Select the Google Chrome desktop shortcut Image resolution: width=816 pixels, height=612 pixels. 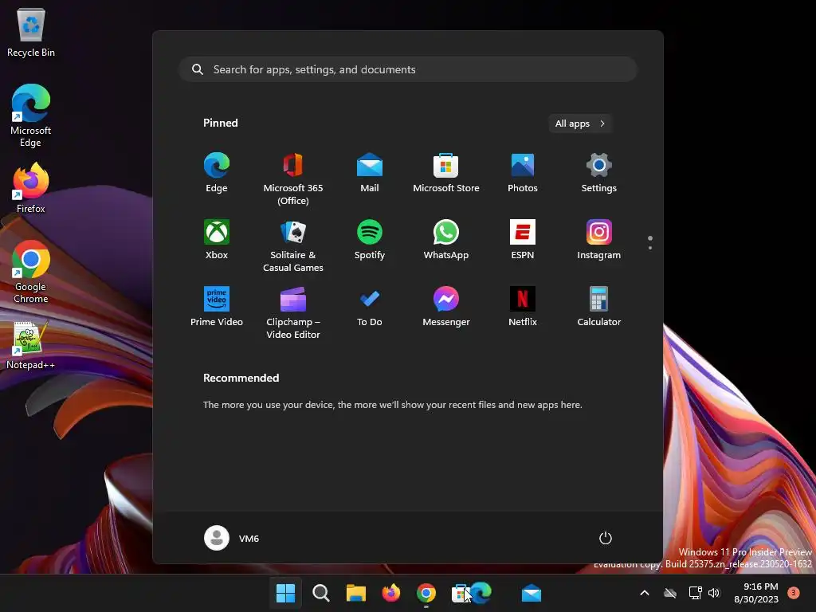click(x=31, y=272)
